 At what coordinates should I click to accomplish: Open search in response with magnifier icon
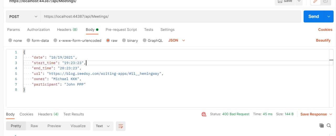point(329,126)
